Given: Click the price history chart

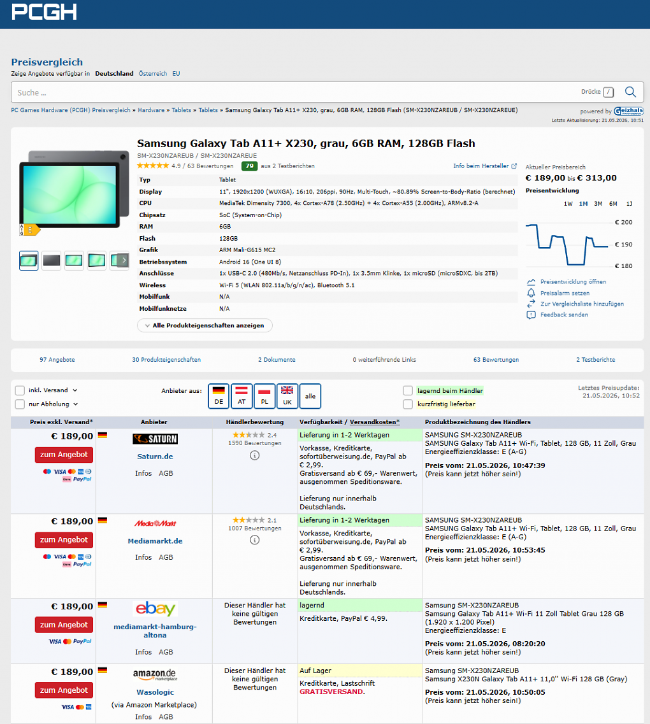Looking at the screenshot, I should [570, 244].
